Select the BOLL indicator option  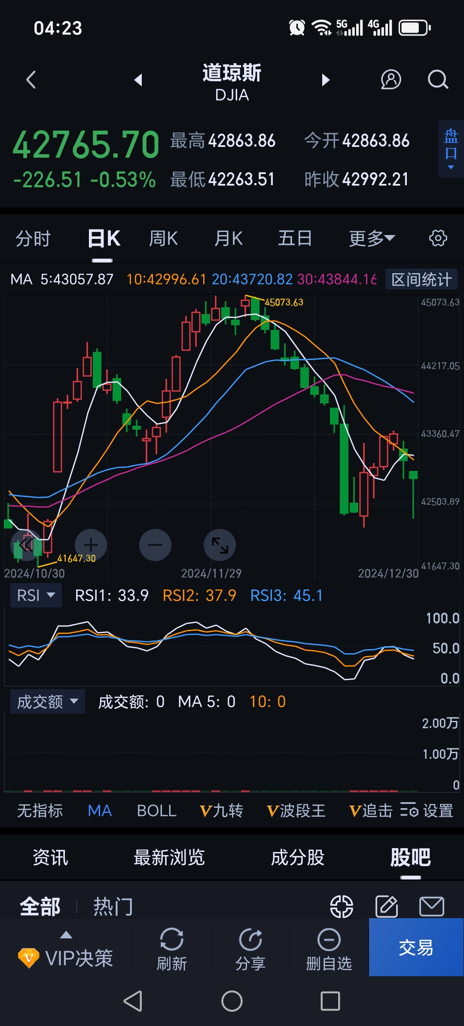point(156,811)
